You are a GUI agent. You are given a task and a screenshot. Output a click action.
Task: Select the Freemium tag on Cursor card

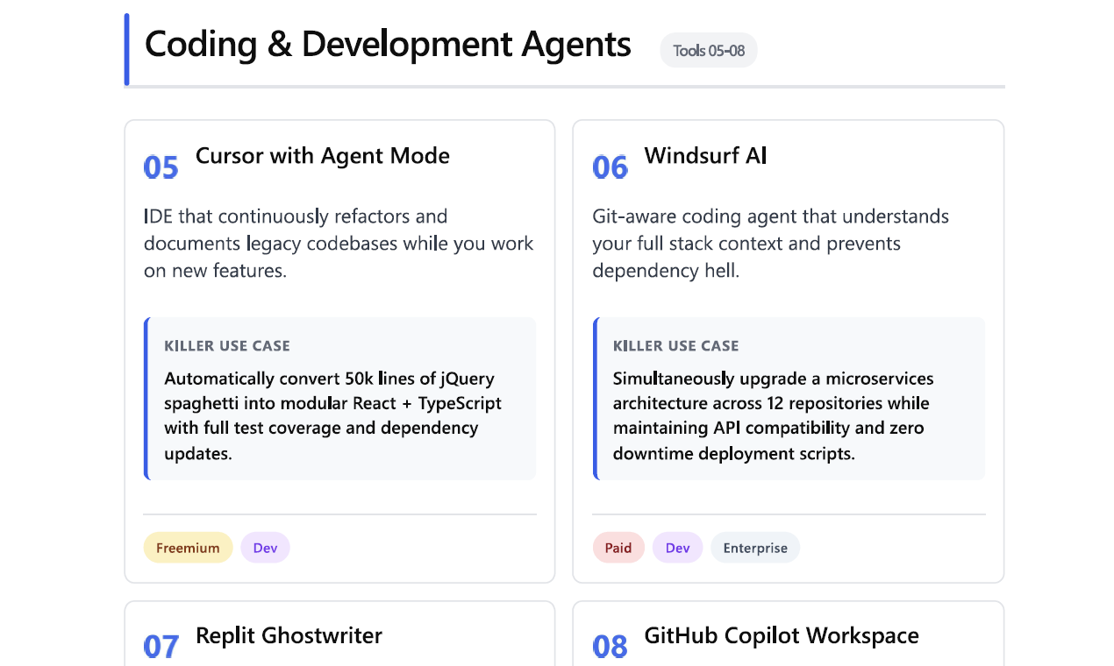[x=188, y=548]
